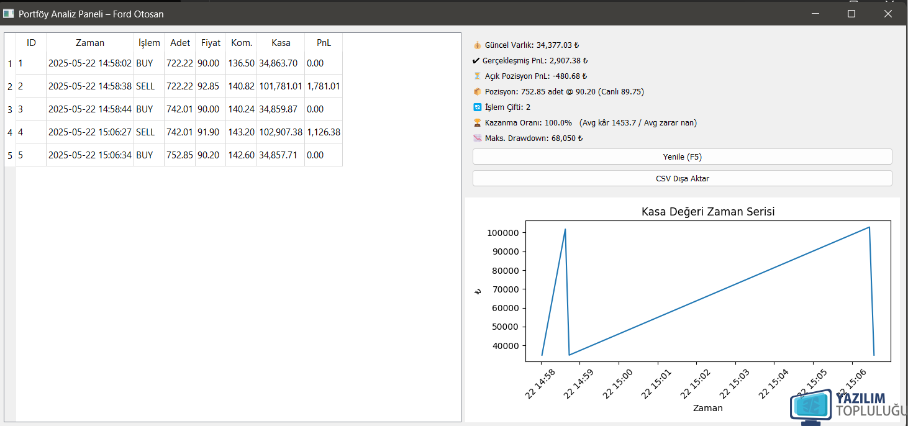Viewport: 908px width, 426px height.
Task: Click the Kasa cell 34,863.70
Action: 281,63
